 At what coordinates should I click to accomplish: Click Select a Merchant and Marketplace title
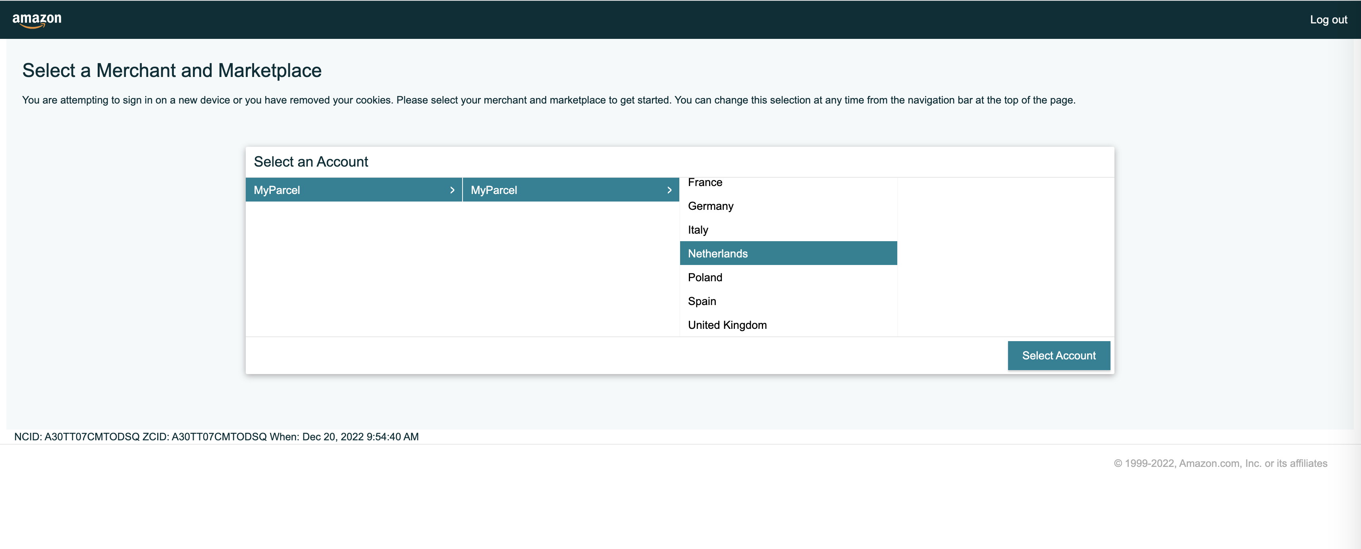(172, 70)
